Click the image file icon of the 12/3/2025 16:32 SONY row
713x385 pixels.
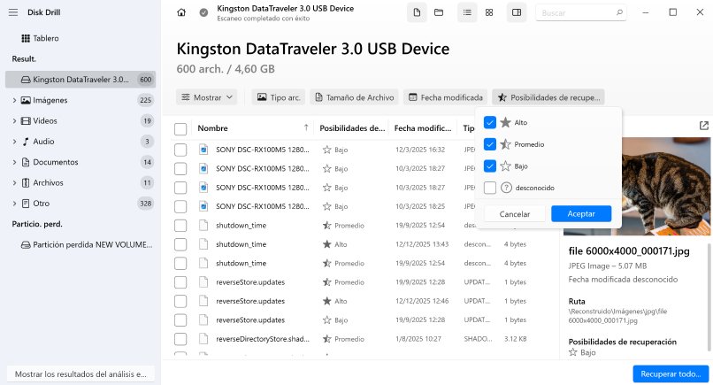click(x=203, y=150)
